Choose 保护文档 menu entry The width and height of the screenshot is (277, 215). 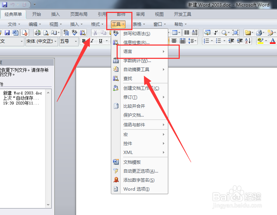point(140,115)
